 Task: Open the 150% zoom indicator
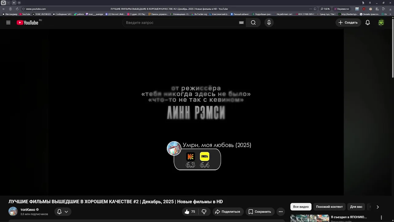[x=325, y=9]
